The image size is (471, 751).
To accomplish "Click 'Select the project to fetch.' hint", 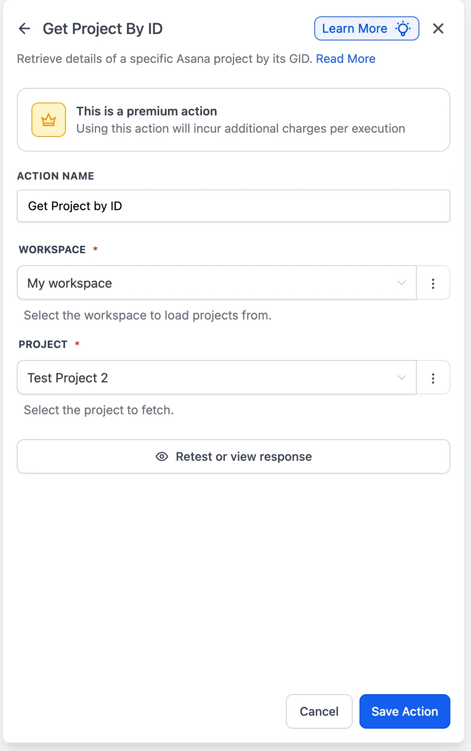I will (99, 410).
